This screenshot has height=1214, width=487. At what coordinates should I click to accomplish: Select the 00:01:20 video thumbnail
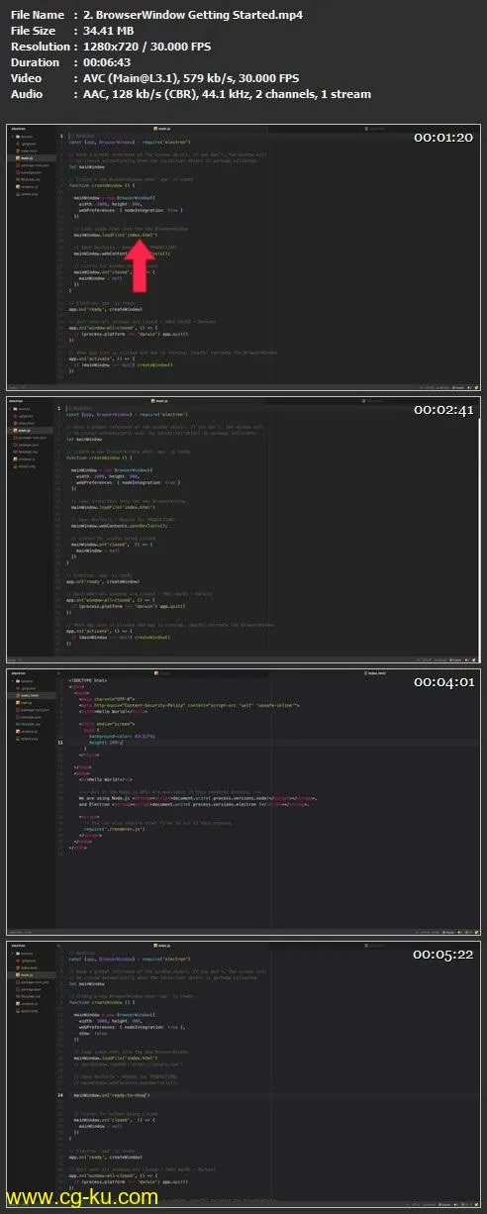pyautogui.click(x=243, y=257)
